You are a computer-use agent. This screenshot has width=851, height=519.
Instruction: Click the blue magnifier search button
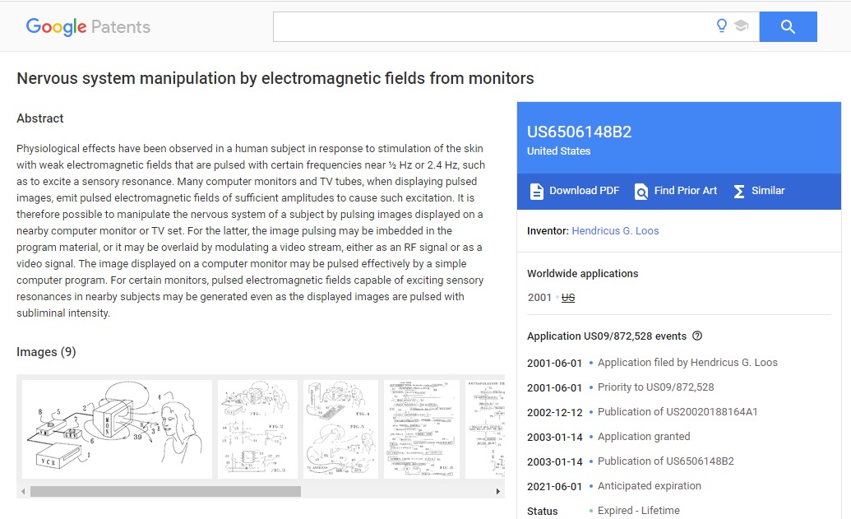(788, 27)
